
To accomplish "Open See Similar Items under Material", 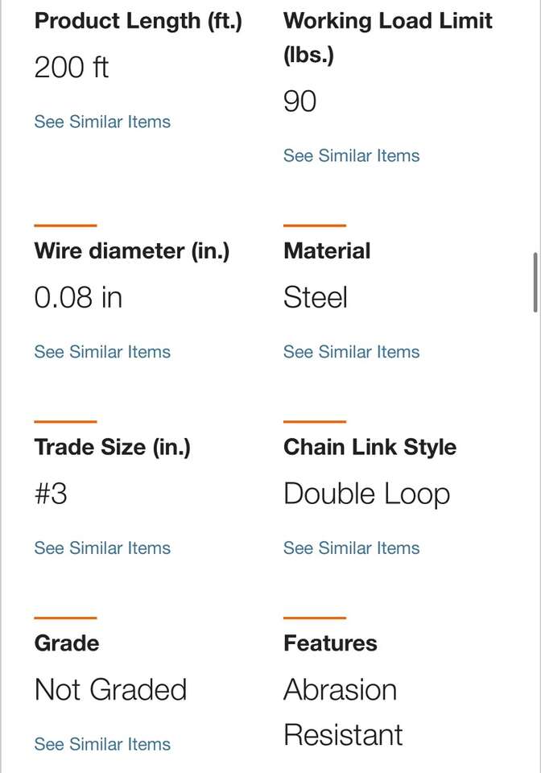I will 351,352.
